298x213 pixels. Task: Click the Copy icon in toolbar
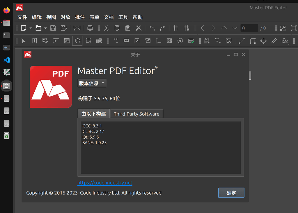(117, 28)
